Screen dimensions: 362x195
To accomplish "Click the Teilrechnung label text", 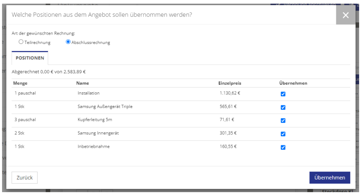I will point(38,43).
